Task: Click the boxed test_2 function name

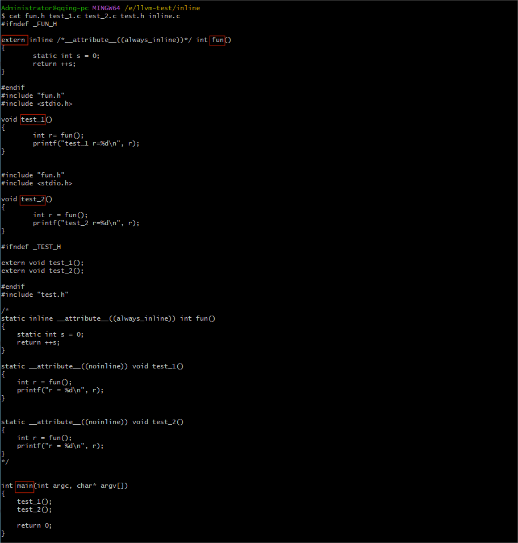Action: click(x=33, y=200)
